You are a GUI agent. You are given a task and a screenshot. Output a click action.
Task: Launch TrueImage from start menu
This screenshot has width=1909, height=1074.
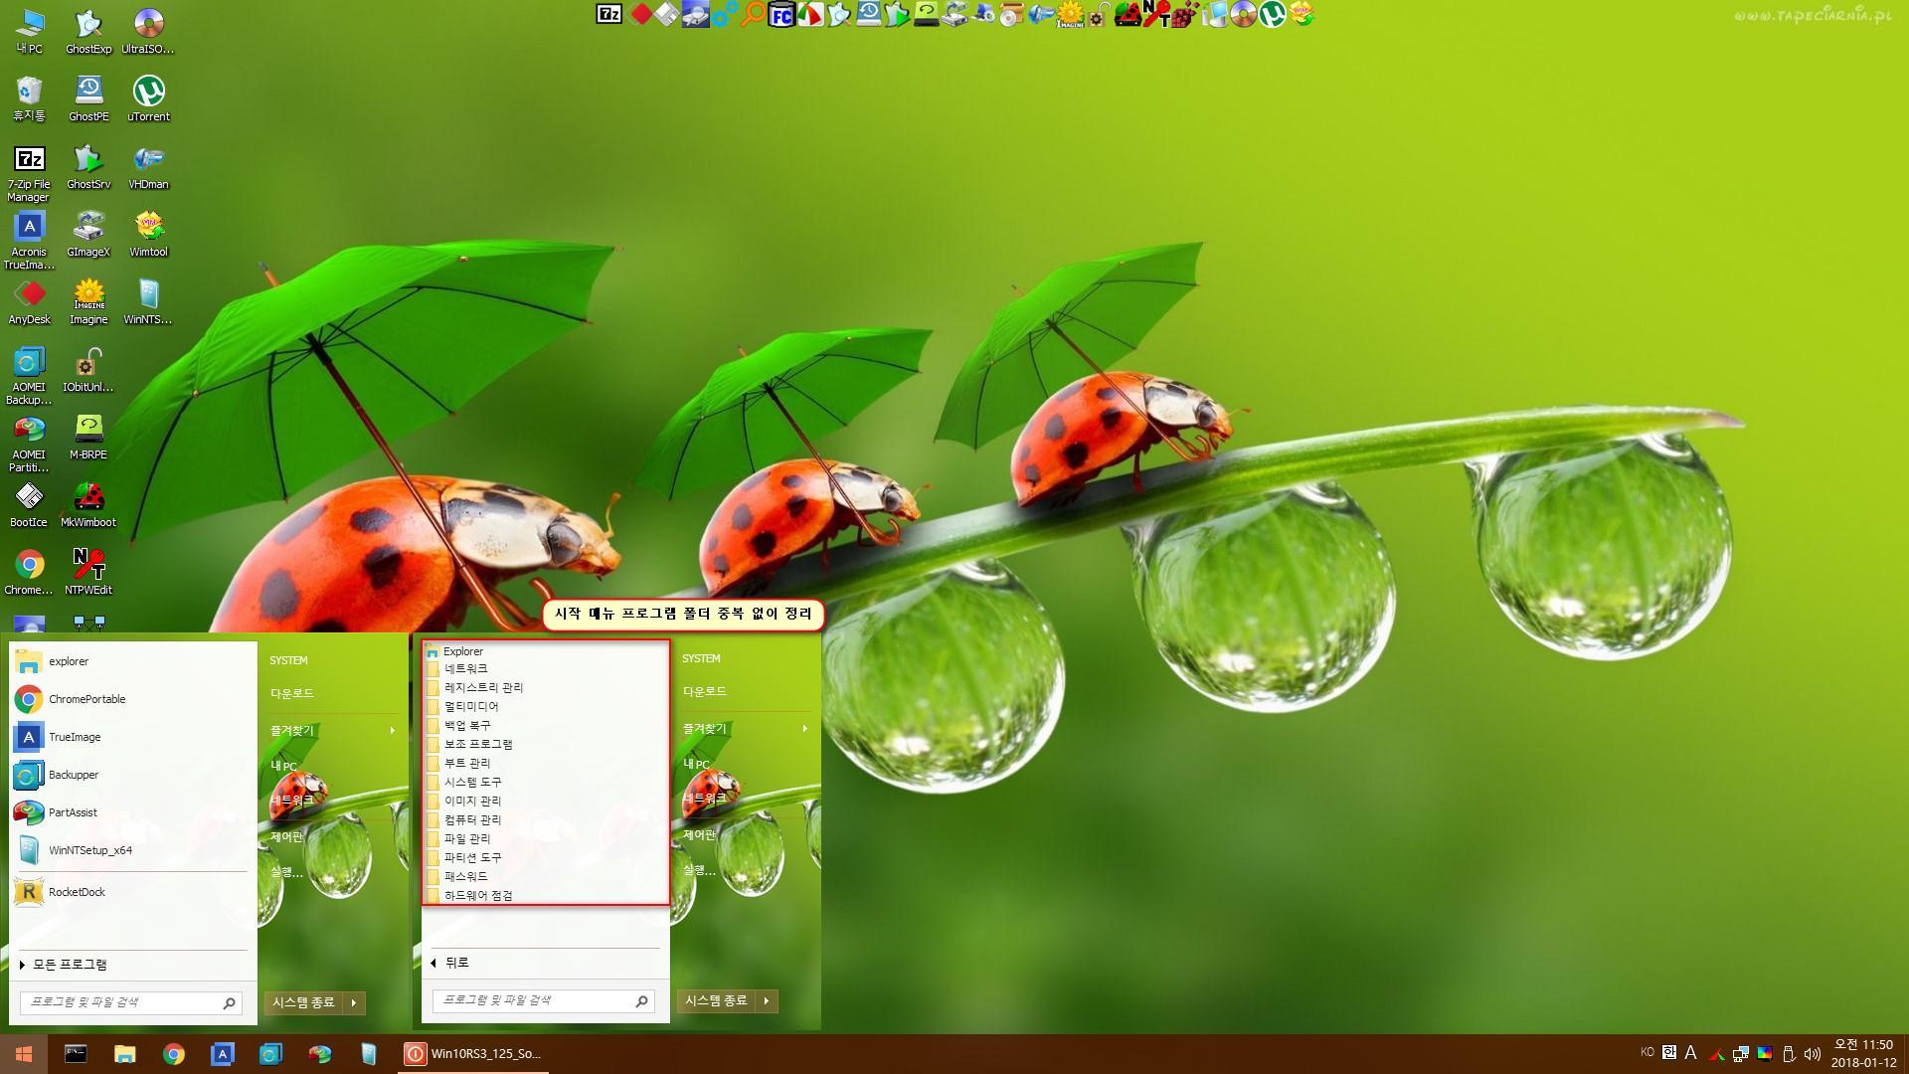(x=131, y=737)
